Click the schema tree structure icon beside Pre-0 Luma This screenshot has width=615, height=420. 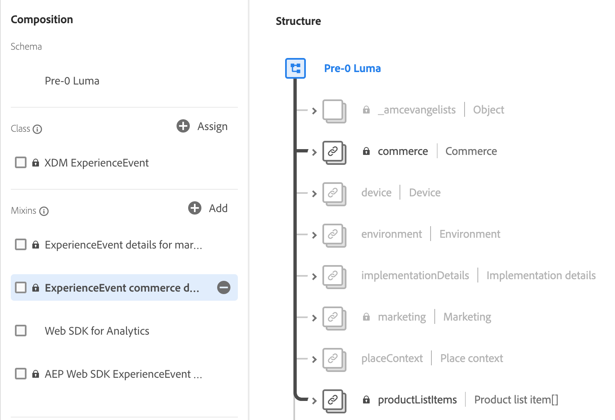coord(295,68)
